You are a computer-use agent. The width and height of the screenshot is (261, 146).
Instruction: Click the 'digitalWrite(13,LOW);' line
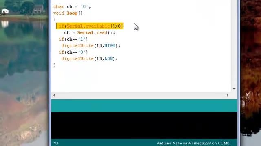pyautogui.click(x=90, y=58)
